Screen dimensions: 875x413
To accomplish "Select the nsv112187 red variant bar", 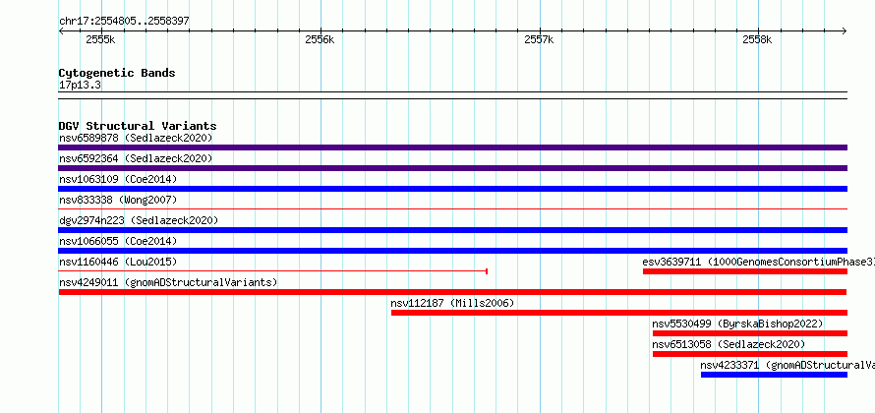I will pos(618,313).
